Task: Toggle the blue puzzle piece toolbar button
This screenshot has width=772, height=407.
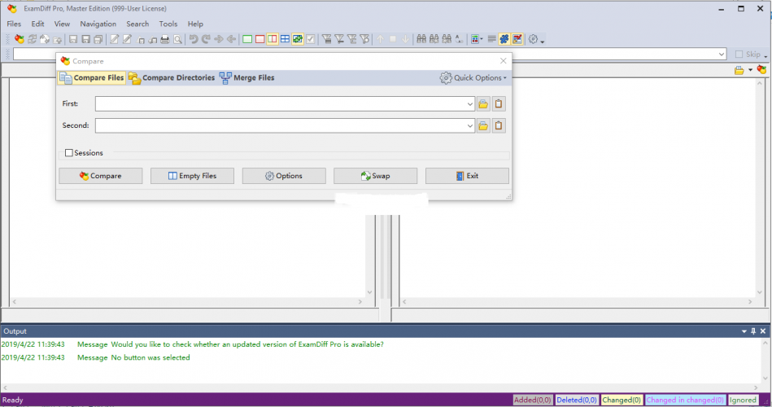Action: coord(504,39)
